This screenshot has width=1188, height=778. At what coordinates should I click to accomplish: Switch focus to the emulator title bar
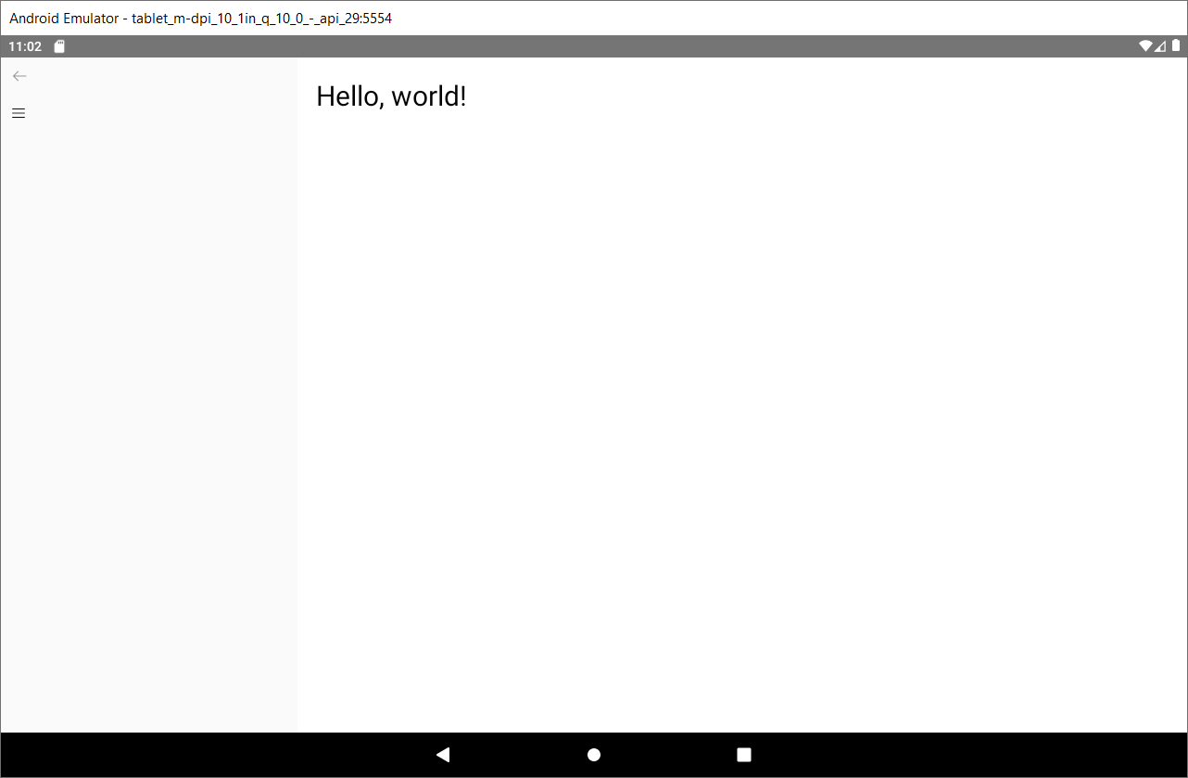pos(200,18)
